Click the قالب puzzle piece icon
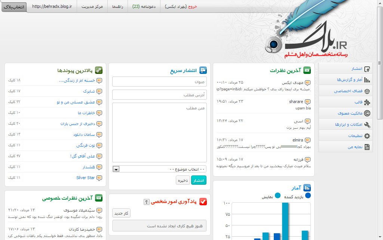The width and height of the screenshot is (383, 240). click(x=367, y=102)
